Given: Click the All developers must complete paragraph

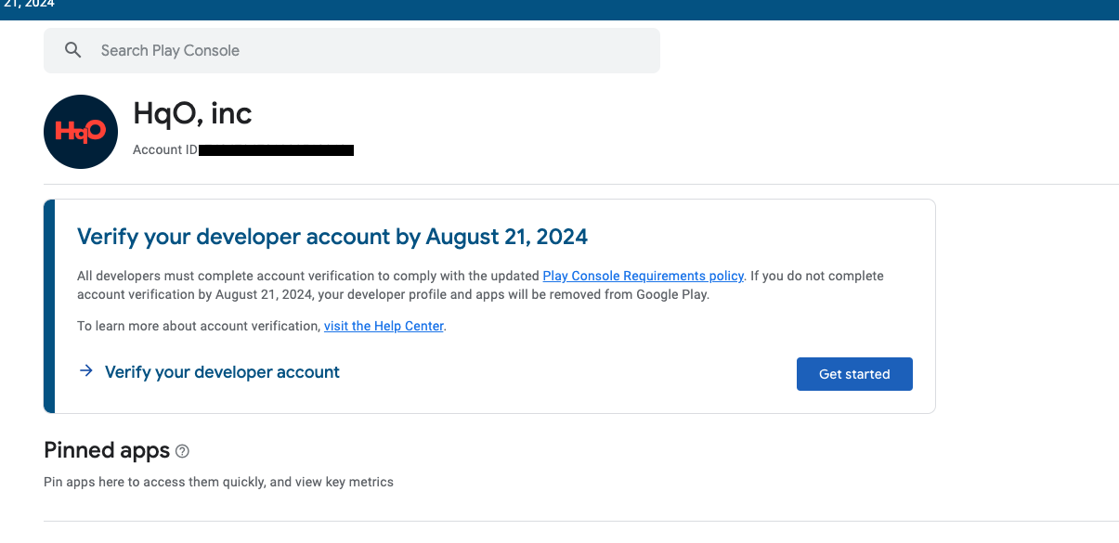Looking at the screenshot, I should (x=306, y=276).
